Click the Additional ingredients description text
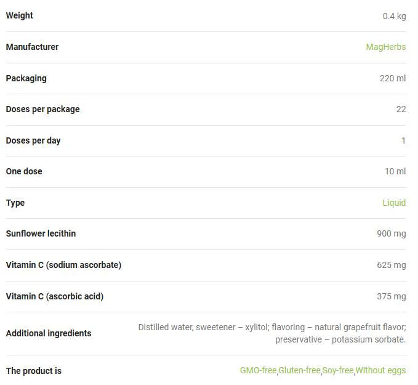418x385 pixels. click(272, 333)
